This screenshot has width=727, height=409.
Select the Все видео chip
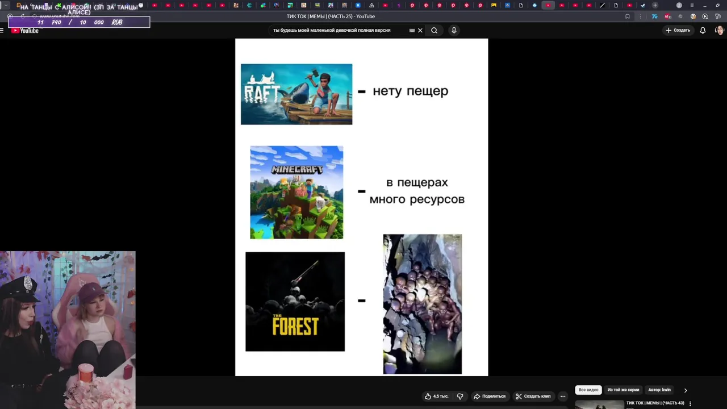tap(588, 390)
